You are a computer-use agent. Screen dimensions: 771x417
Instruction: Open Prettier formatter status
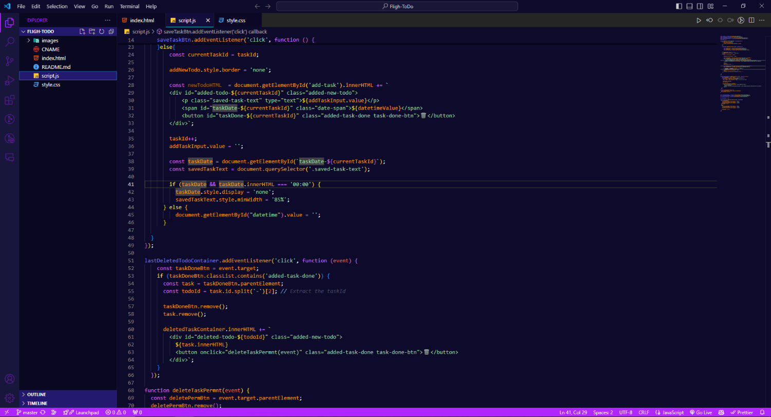point(741,412)
